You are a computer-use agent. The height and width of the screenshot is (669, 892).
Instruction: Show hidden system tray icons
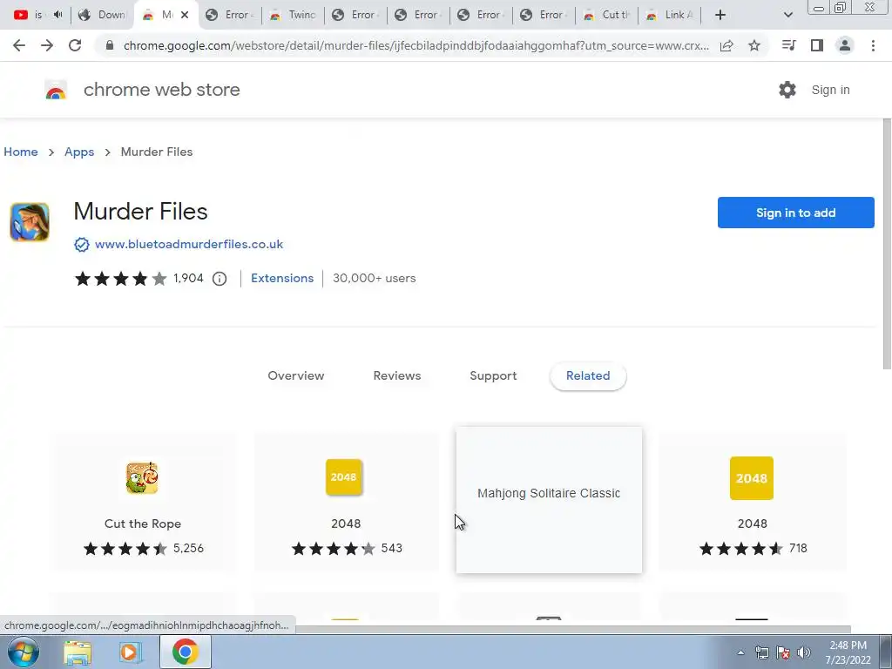[x=740, y=652]
